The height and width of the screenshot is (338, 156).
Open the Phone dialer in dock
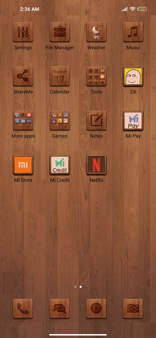pyautogui.click(x=23, y=309)
